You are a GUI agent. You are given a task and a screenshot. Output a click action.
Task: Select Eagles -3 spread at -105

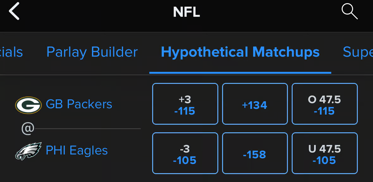185,154
